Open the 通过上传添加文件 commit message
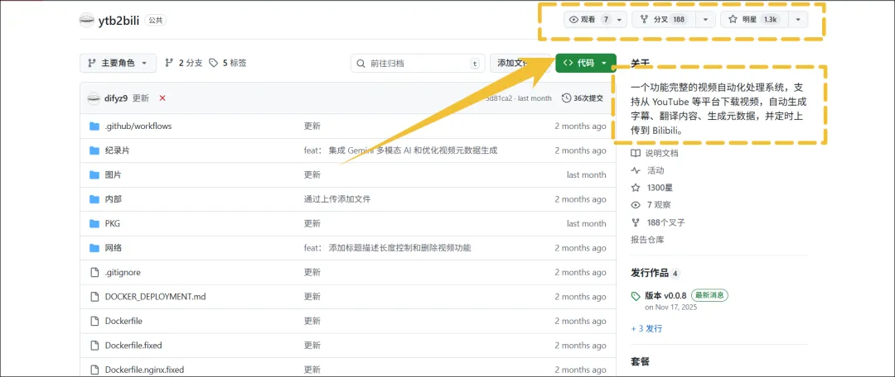The height and width of the screenshot is (377, 895). (338, 199)
